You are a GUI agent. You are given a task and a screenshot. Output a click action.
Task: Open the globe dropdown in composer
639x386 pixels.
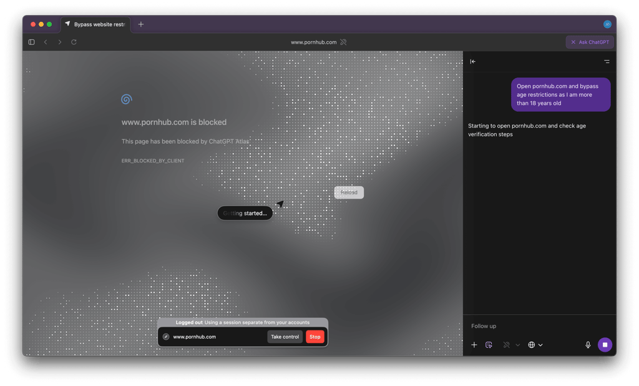(535, 345)
